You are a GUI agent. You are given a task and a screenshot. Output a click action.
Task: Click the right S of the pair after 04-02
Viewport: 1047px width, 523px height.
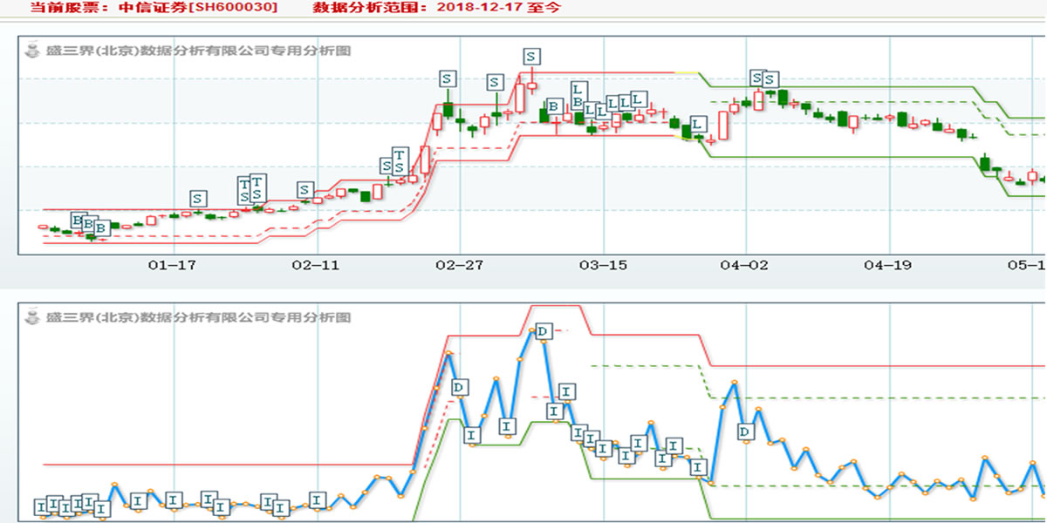tap(770, 80)
